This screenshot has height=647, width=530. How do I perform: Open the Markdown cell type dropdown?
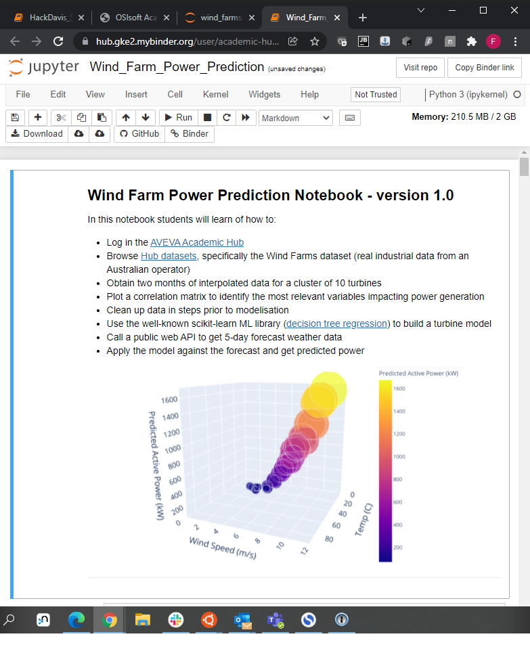[296, 118]
